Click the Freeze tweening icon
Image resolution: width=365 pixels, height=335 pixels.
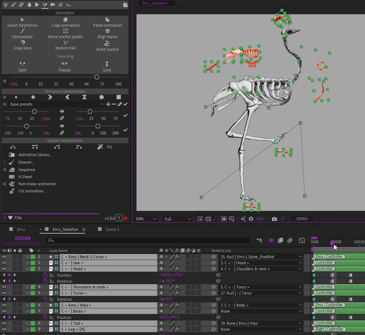pos(65,64)
